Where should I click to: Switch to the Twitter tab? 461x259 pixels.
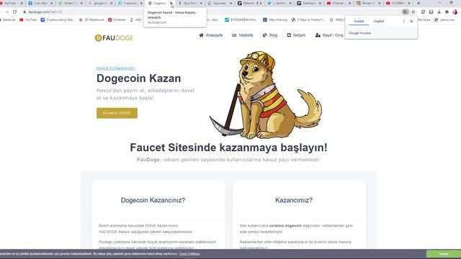tap(279, 3)
